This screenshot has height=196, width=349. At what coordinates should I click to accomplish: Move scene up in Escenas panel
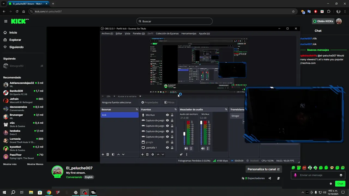click(118, 154)
